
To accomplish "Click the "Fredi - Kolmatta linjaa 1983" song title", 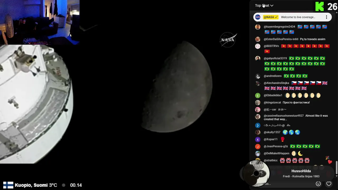I will (x=301, y=176).
